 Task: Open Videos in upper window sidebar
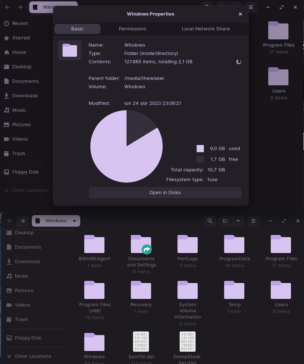pyautogui.click(x=16, y=139)
